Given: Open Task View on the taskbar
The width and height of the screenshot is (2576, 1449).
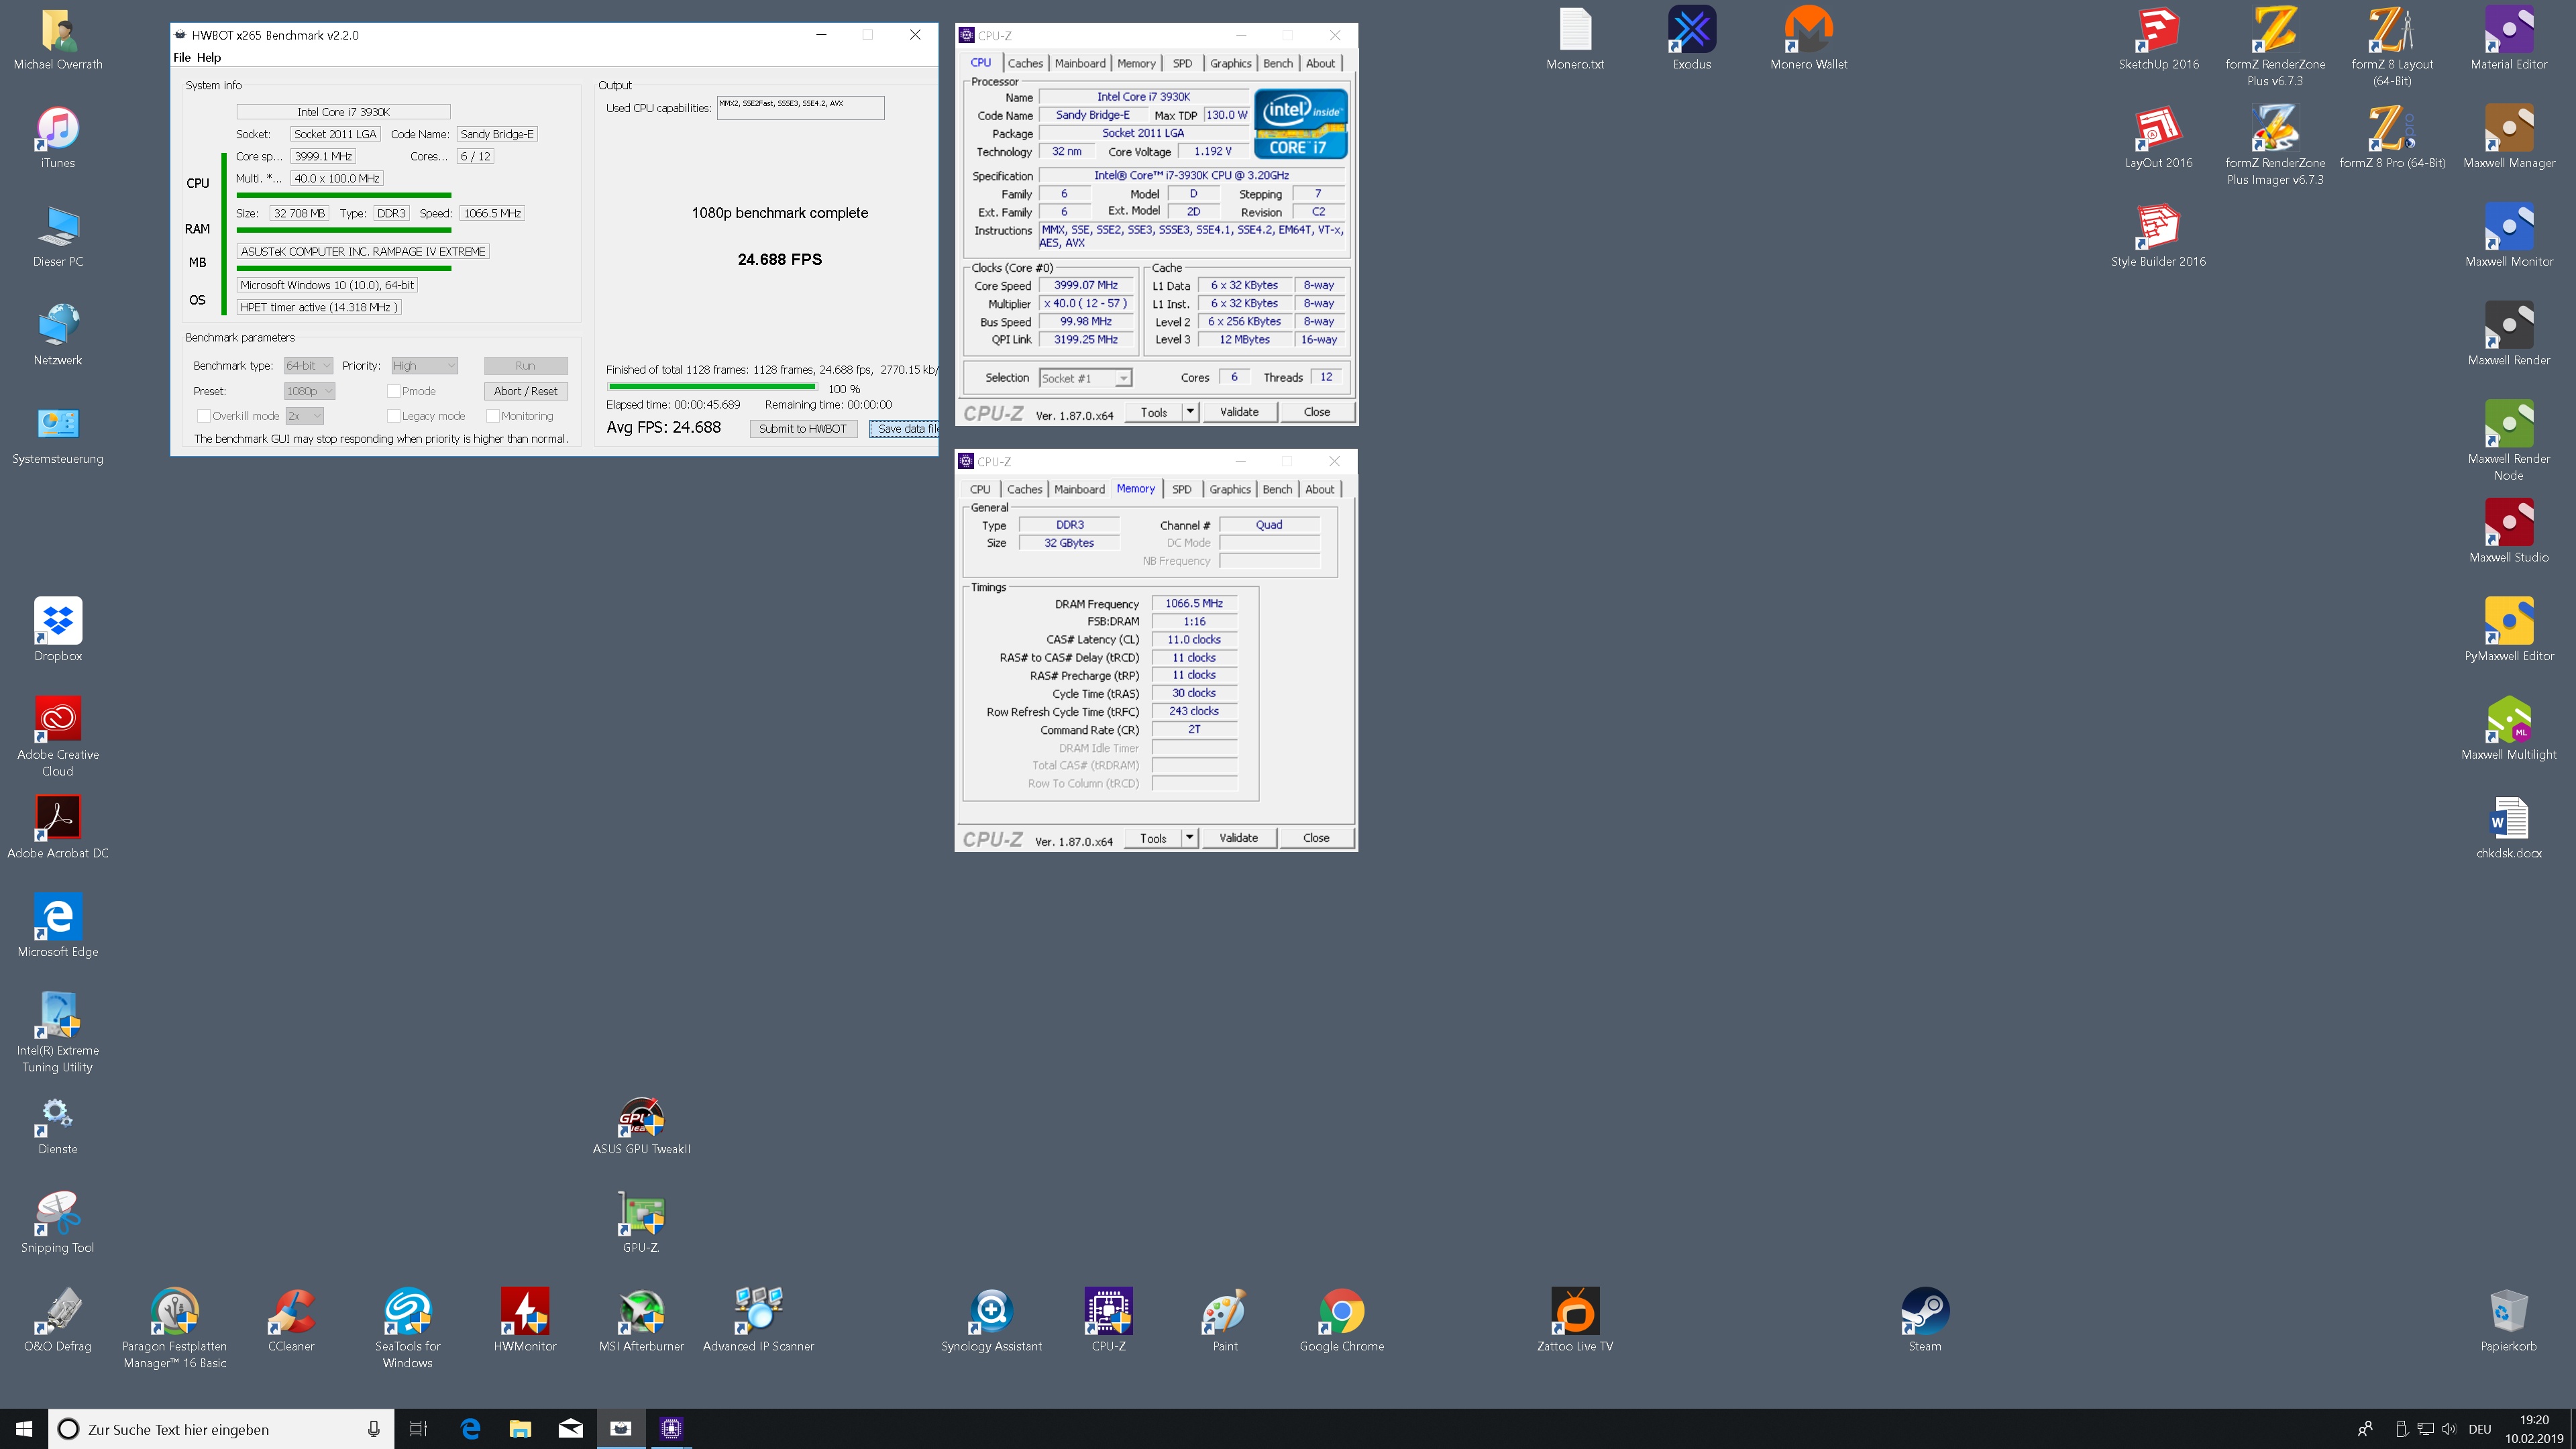Looking at the screenshot, I should [418, 1429].
